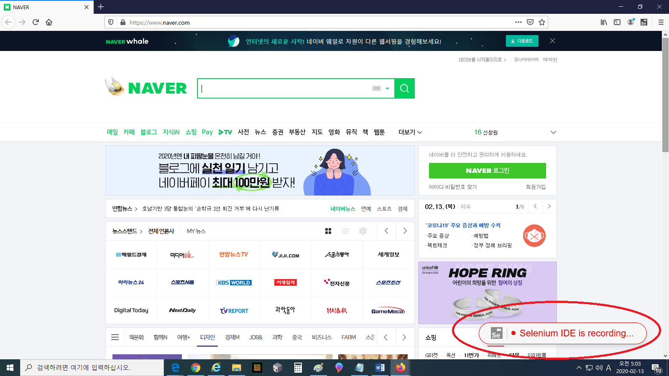669x376 pixels.
Task: Open Firefox library icon
Action: (604, 22)
